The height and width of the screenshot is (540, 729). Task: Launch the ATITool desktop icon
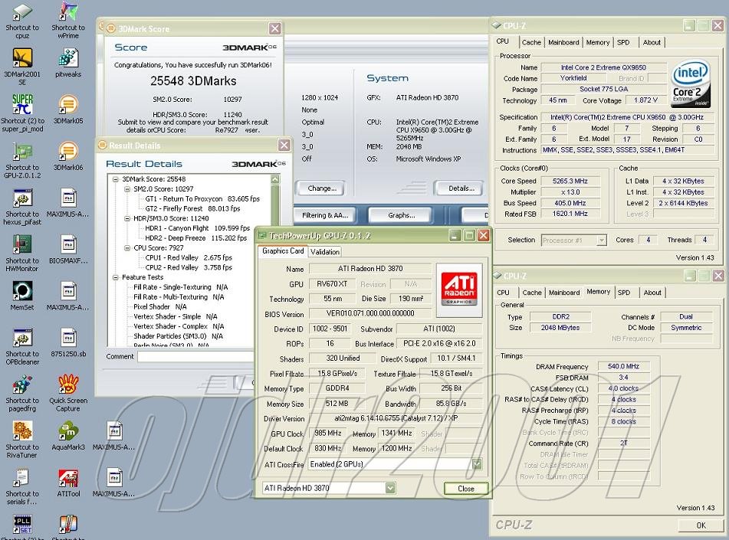pos(68,483)
